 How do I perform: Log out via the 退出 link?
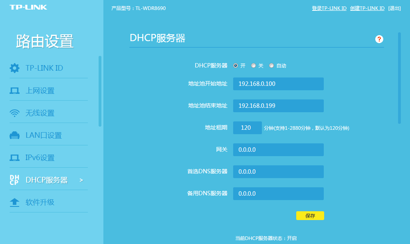click(x=395, y=8)
